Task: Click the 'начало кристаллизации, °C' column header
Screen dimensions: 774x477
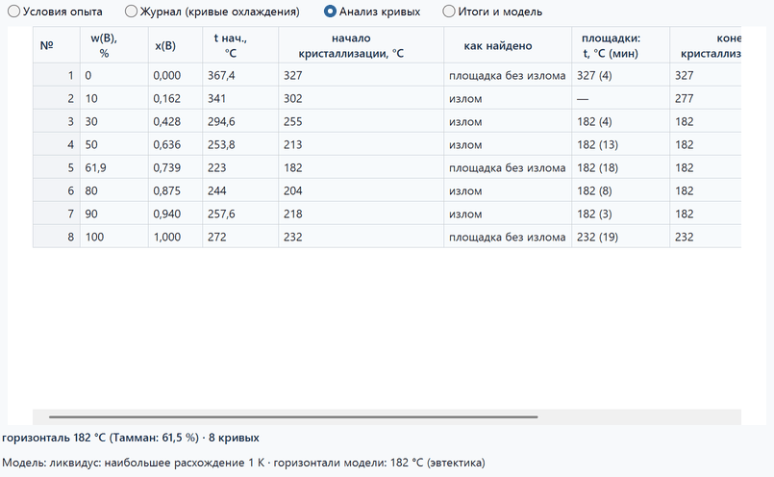Action: point(361,45)
